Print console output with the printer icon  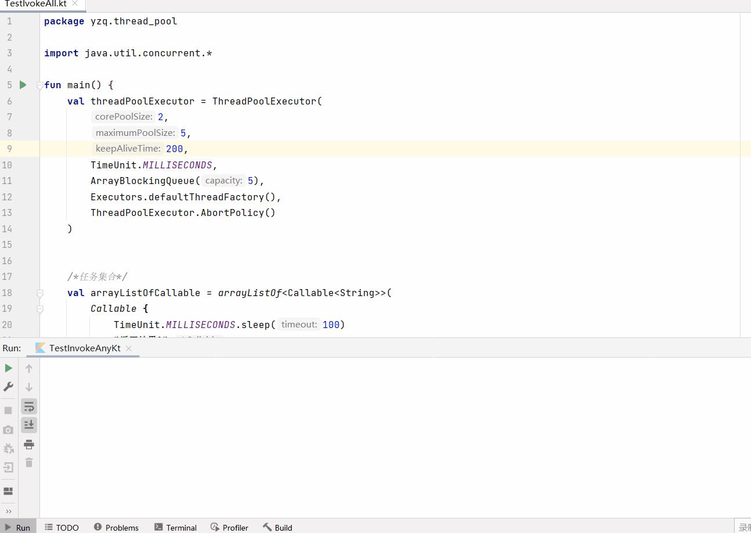[29, 445]
